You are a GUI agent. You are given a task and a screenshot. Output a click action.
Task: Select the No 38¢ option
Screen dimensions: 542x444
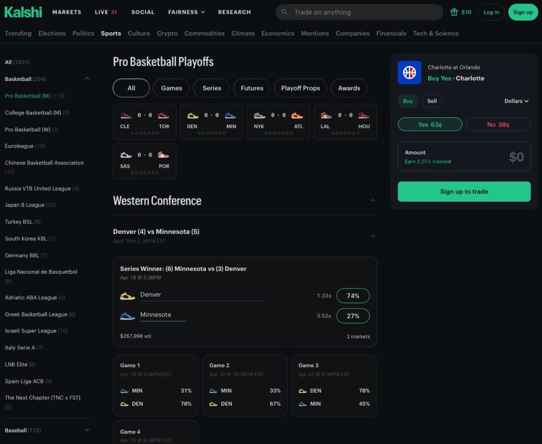(x=498, y=124)
